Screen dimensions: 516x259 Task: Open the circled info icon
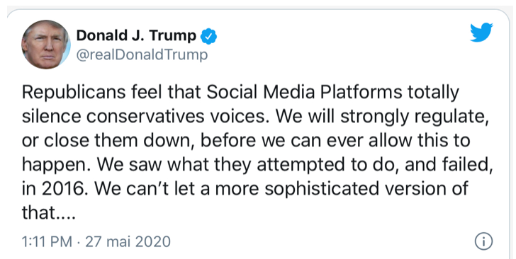pos(483,241)
